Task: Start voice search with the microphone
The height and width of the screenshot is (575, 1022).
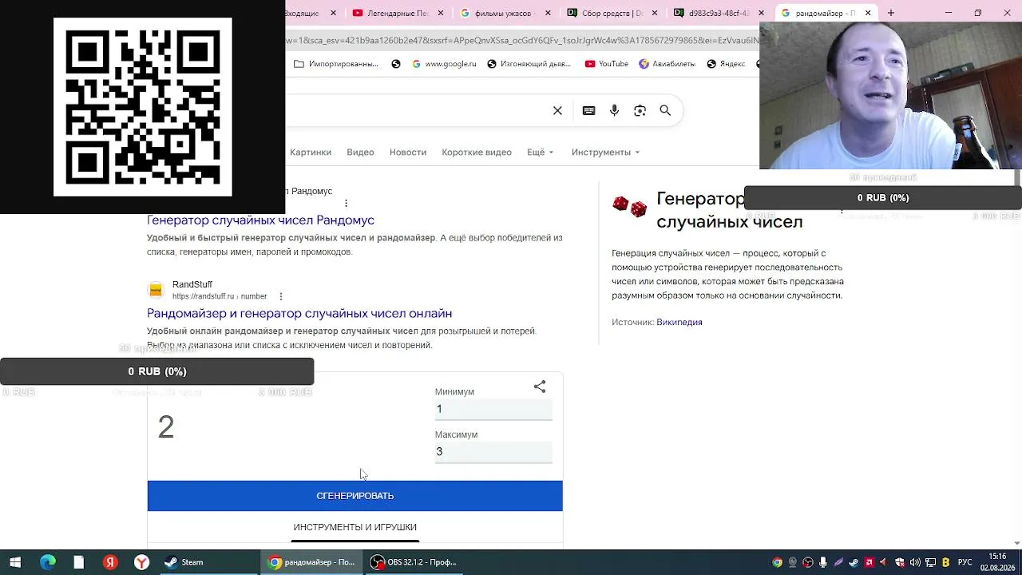Action: (614, 111)
